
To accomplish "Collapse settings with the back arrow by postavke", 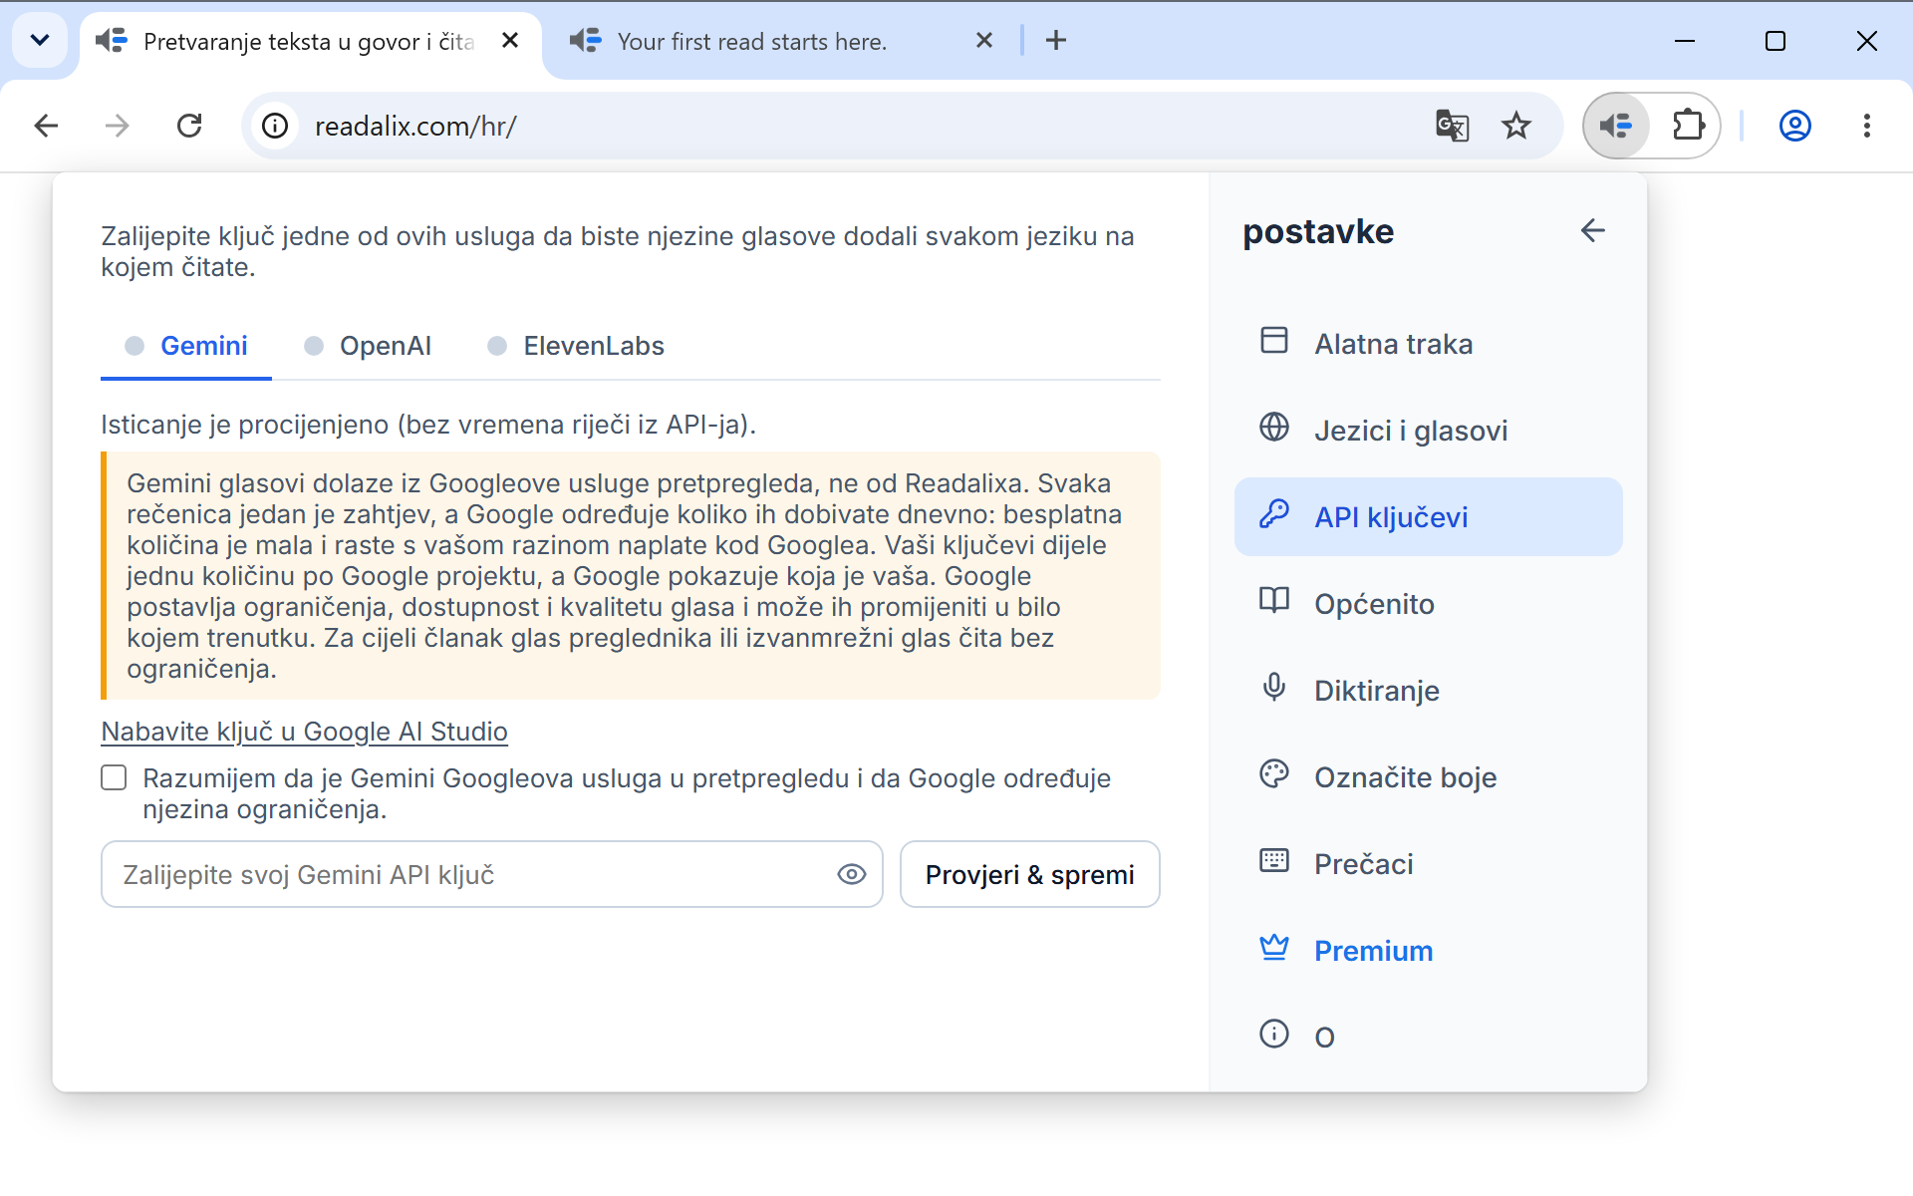I will (x=1592, y=231).
